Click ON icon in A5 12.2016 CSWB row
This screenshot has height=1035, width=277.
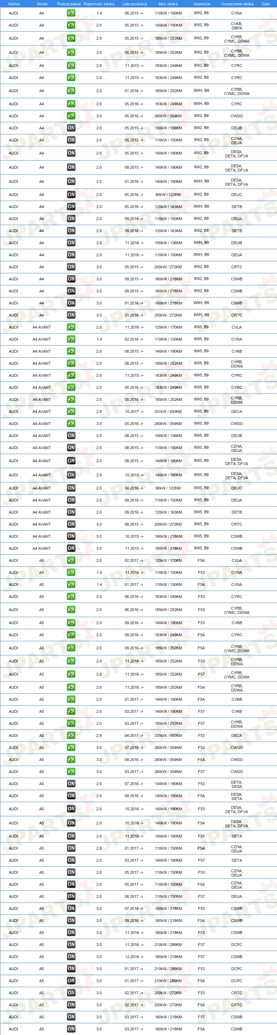[71, 957]
